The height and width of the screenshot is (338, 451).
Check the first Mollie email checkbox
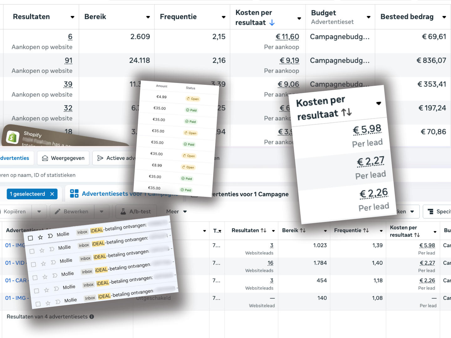click(x=30, y=238)
